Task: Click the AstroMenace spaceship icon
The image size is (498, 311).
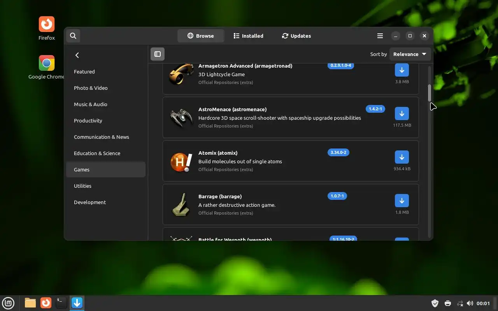Action: pyautogui.click(x=181, y=117)
